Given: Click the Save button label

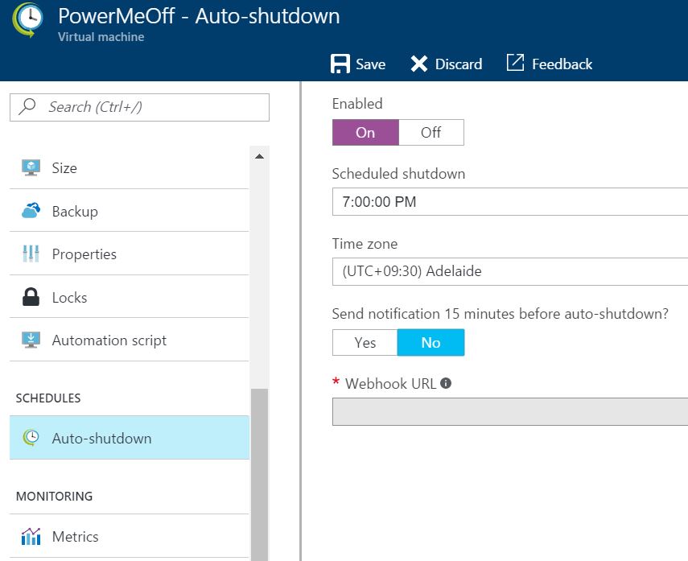Looking at the screenshot, I should coord(371,64).
